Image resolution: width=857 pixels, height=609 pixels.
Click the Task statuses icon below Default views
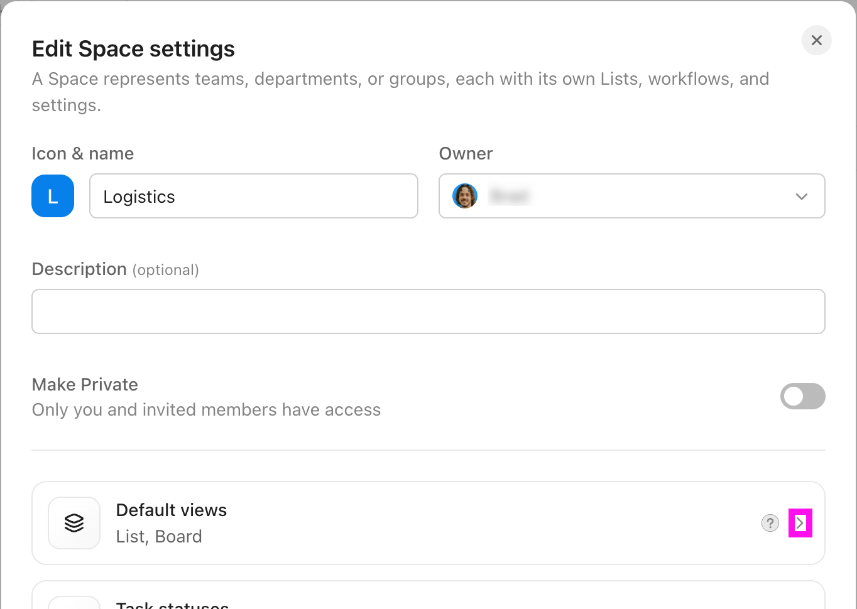pos(74,601)
